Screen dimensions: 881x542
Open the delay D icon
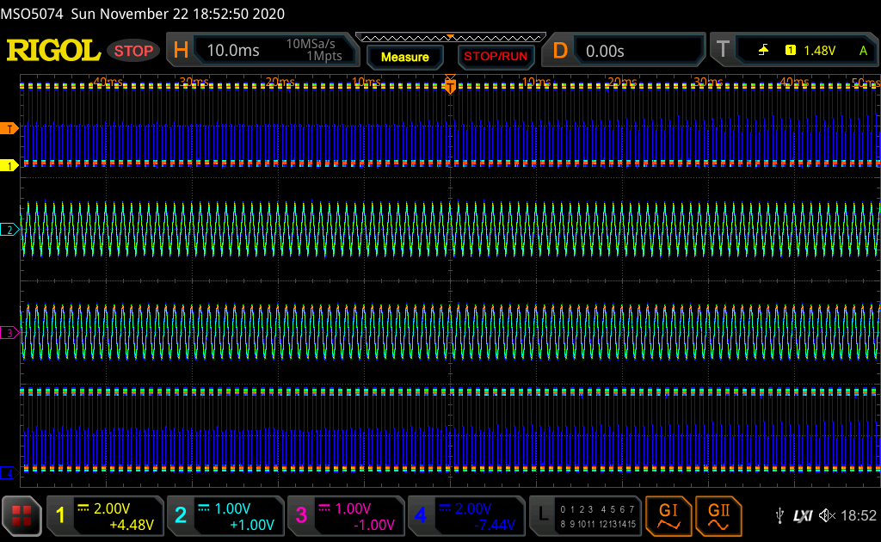(x=560, y=51)
